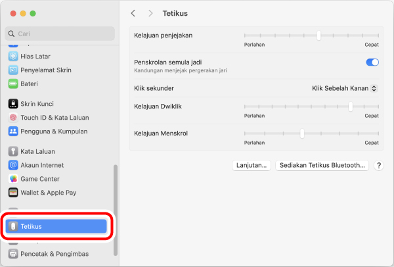Click Sediakan Tetikus Bluetooth… button
Screen dimensions: 394x267
(322, 166)
